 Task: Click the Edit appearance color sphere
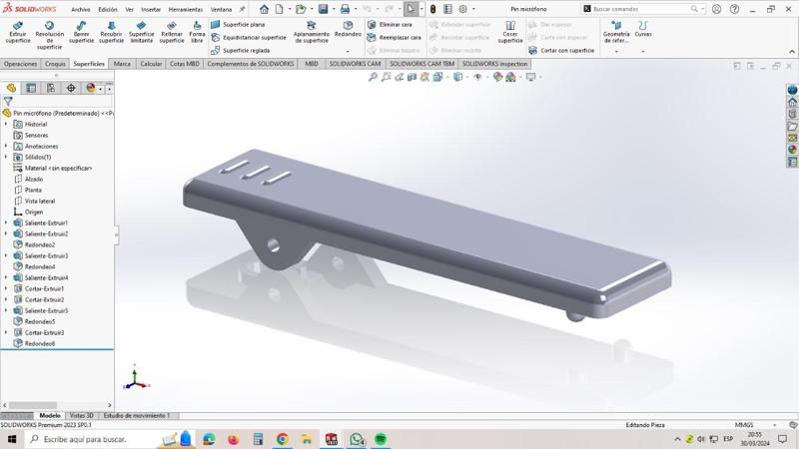(x=497, y=77)
